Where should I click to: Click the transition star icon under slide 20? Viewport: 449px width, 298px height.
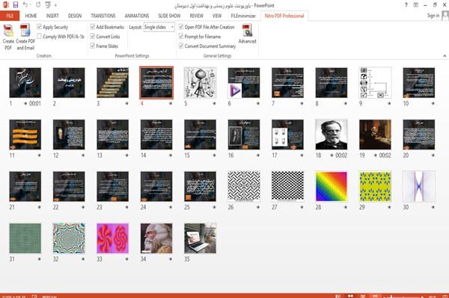433,155
